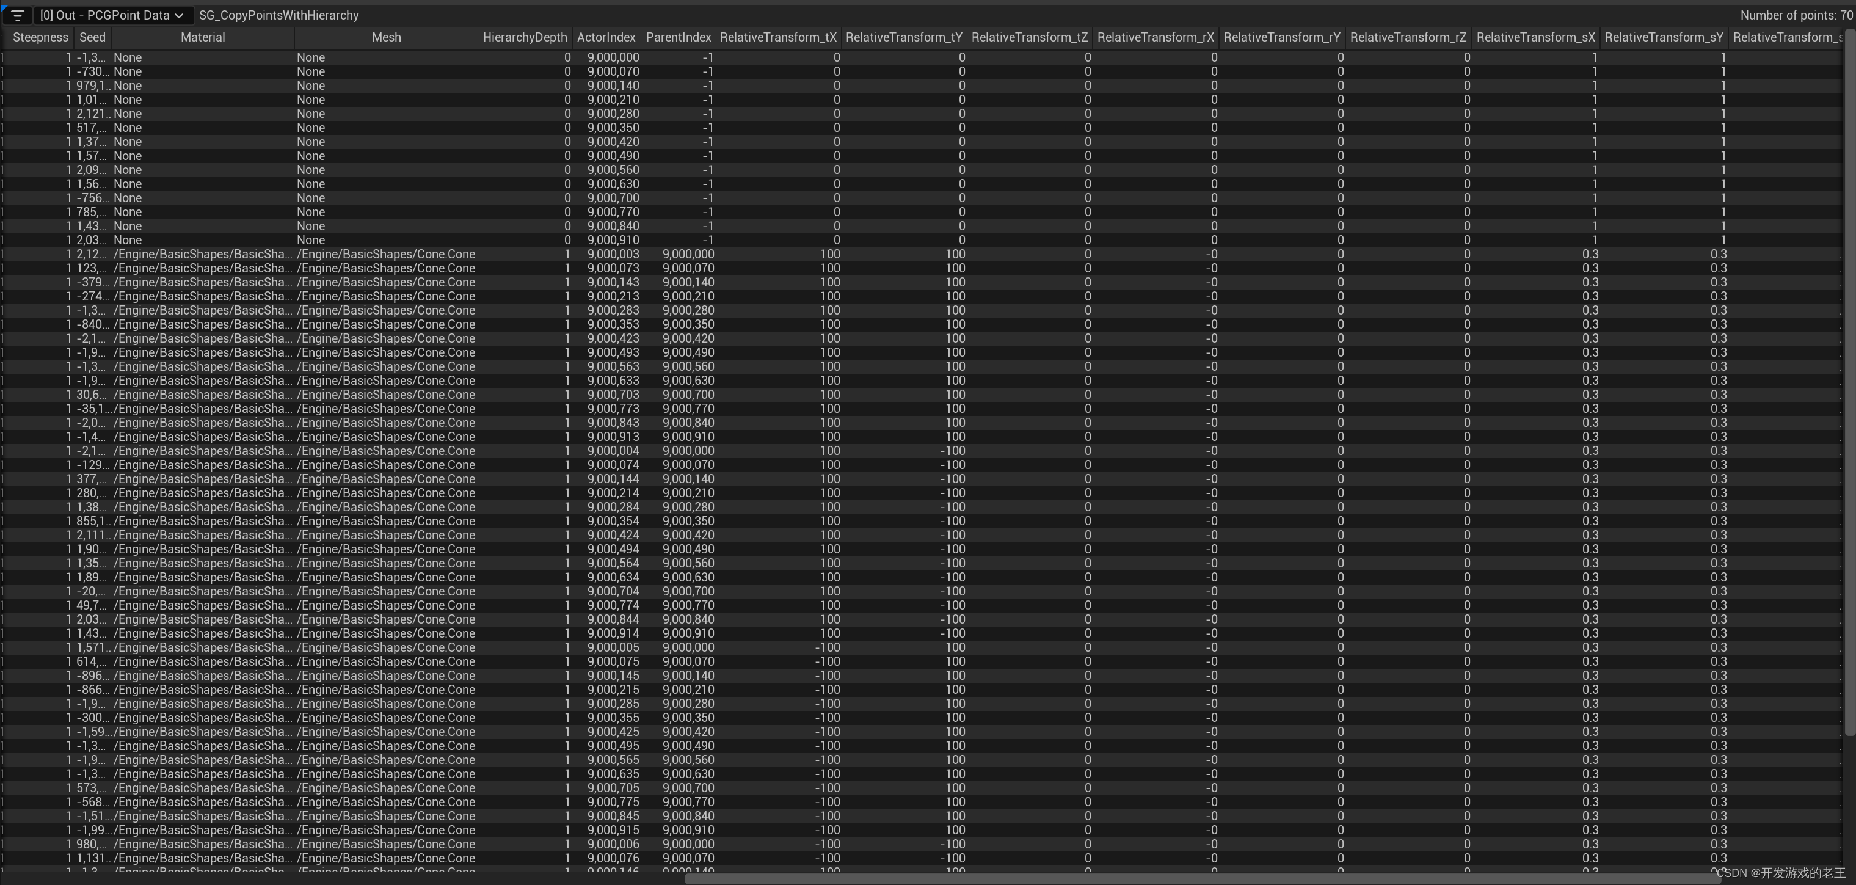The width and height of the screenshot is (1856, 885).
Task: Click the RelativeTransform_sY column header
Action: 1664,37
